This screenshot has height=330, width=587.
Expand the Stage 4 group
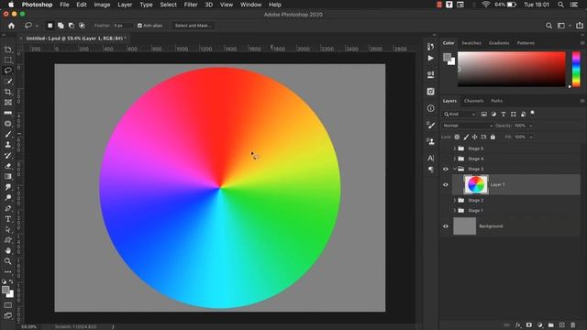coord(455,159)
